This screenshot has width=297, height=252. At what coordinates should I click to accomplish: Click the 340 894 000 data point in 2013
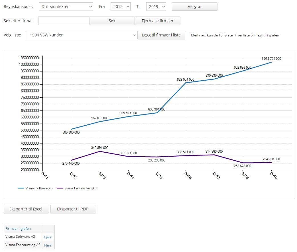(100, 151)
